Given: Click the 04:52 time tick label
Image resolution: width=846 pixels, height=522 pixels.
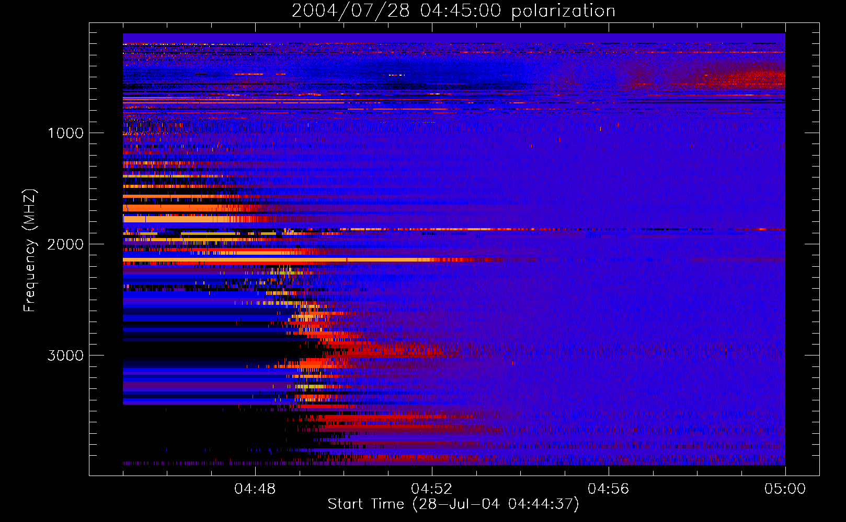Looking at the screenshot, I should point(432,489).
